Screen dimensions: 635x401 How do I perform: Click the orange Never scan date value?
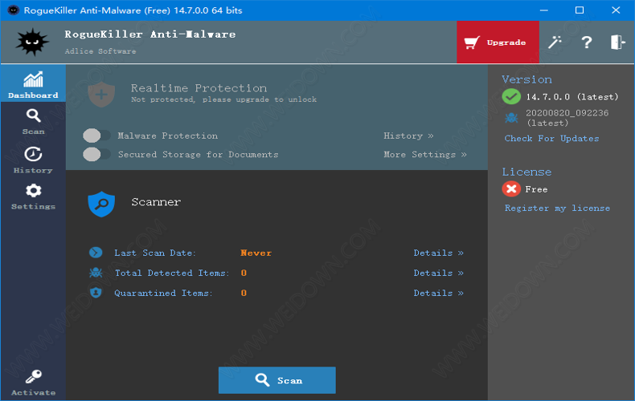[256, 253]
